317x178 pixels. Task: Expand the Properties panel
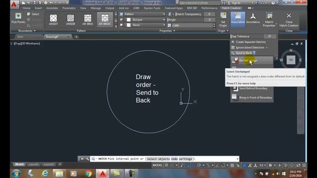167,31
